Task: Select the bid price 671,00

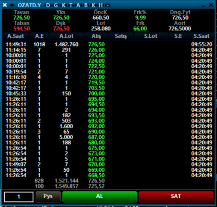Action: pyautogui.click(x=96, y=159)
